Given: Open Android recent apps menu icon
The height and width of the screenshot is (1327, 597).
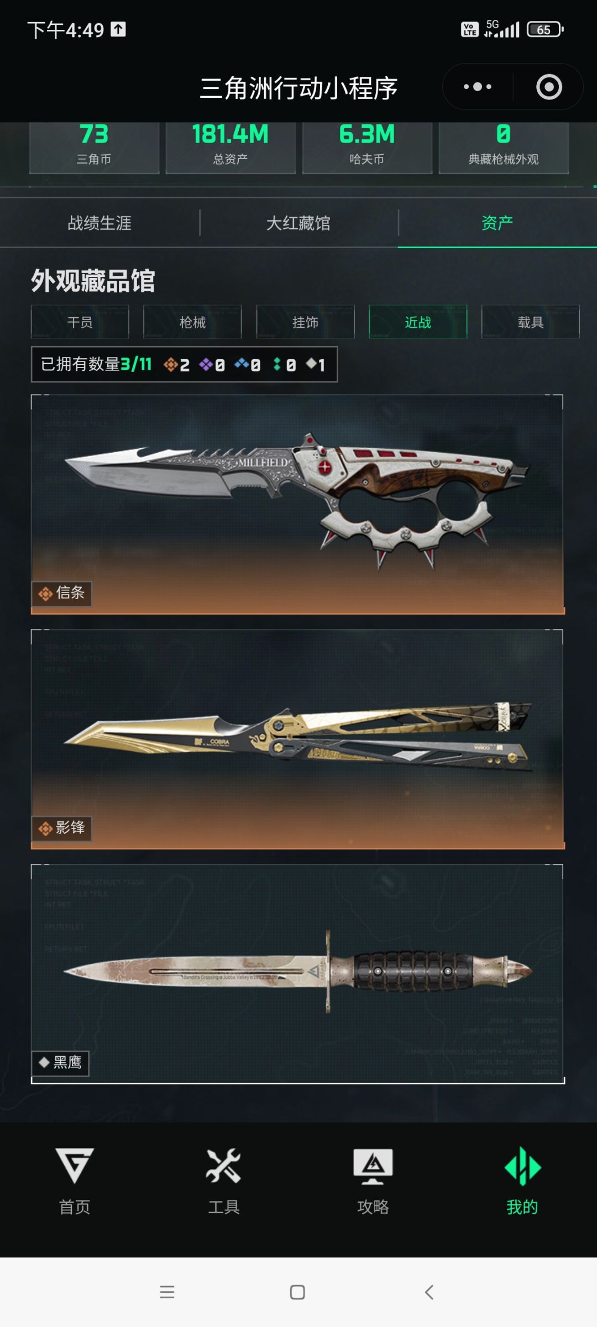Looking at the screenshot, I should point(167,1292).
